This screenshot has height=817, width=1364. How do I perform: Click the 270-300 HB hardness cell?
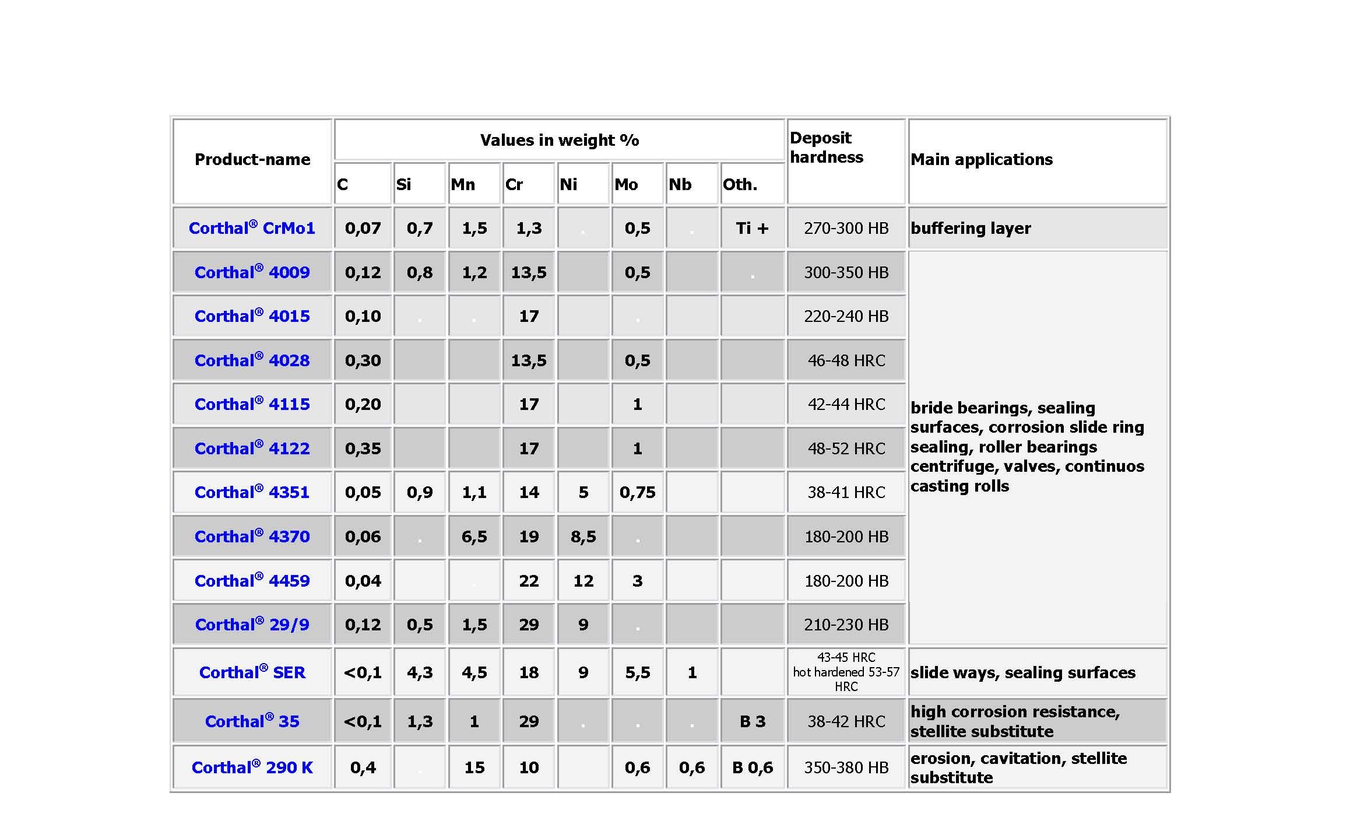click(846, 228)
